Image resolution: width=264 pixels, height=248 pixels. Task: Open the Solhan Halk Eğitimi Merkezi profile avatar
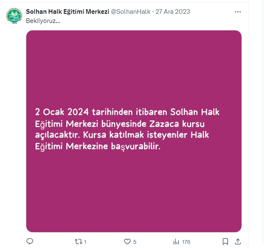pyautogui.click(x=14, y=16)
